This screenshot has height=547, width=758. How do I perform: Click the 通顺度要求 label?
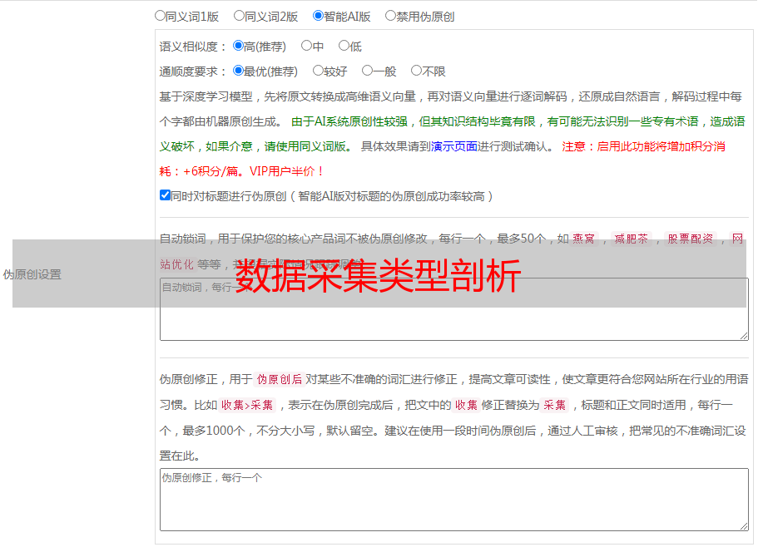[189, 72]
